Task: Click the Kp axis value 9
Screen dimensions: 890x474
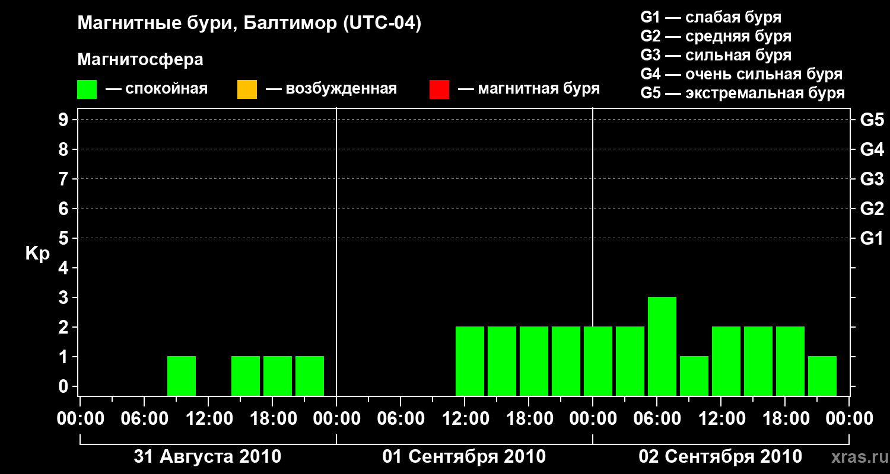Action: (x=65, y=120)
